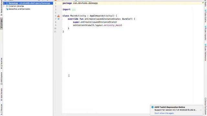Open the Favorites side tab
Viewport: 207px width, 116px height.
coord(1,63)
